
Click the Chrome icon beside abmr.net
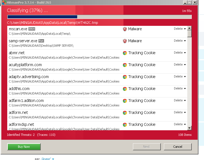tap(125, 53)
